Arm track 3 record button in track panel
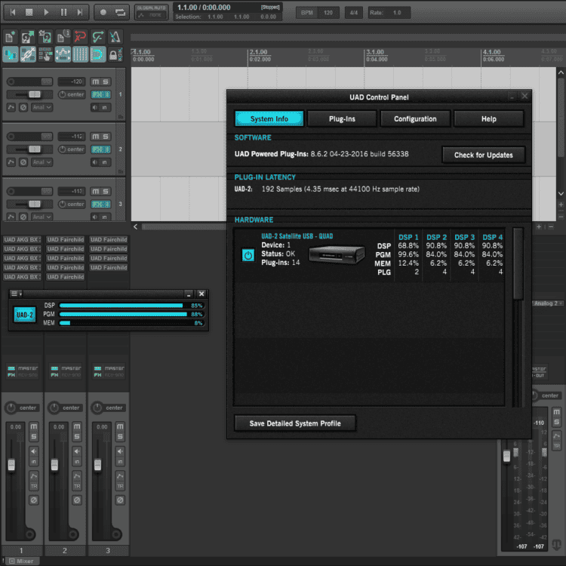 point(11,191)
